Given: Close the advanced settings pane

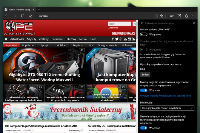Looking at the screenshot, I should (194, 23).
